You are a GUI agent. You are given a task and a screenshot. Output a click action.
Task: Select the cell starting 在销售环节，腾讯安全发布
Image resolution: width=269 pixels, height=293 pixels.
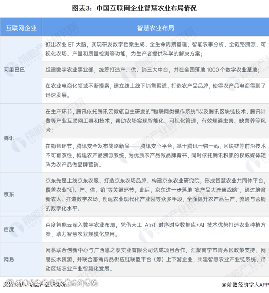(x=156, y=155)
